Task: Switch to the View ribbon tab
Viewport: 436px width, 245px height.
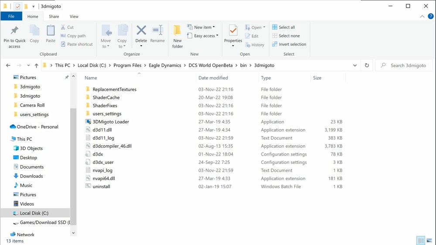Action: click(x=74, y=17)
